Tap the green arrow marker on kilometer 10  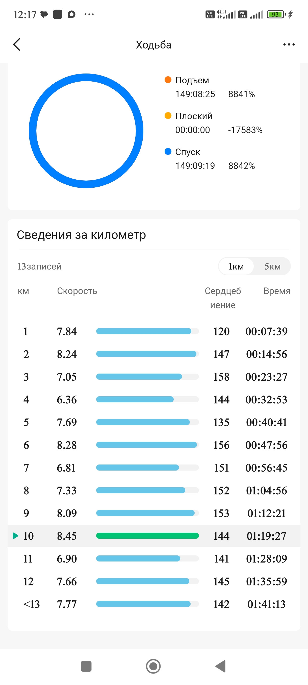(16, 536)
